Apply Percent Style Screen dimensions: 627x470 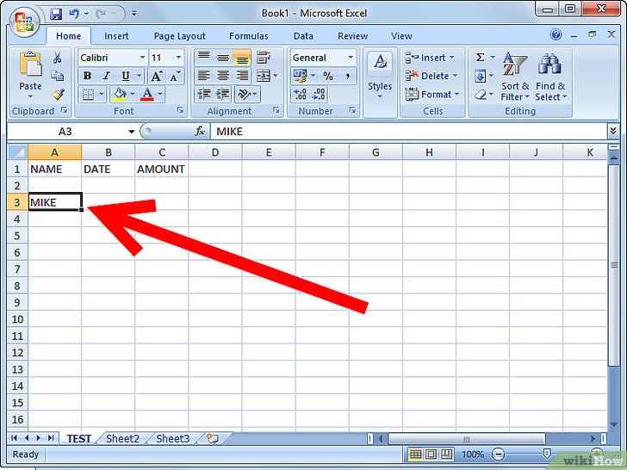328,76
